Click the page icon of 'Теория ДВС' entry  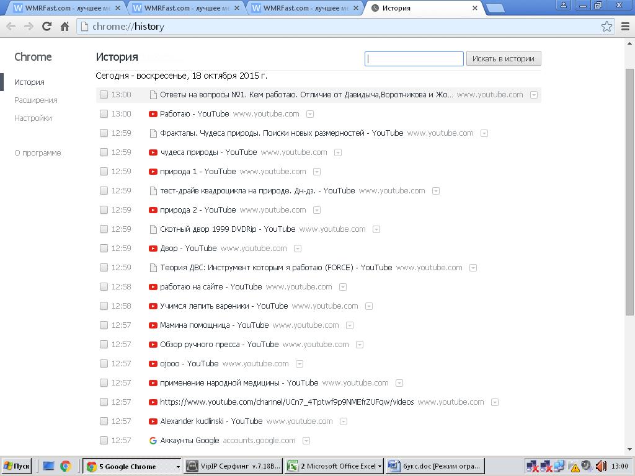point(153,268)
